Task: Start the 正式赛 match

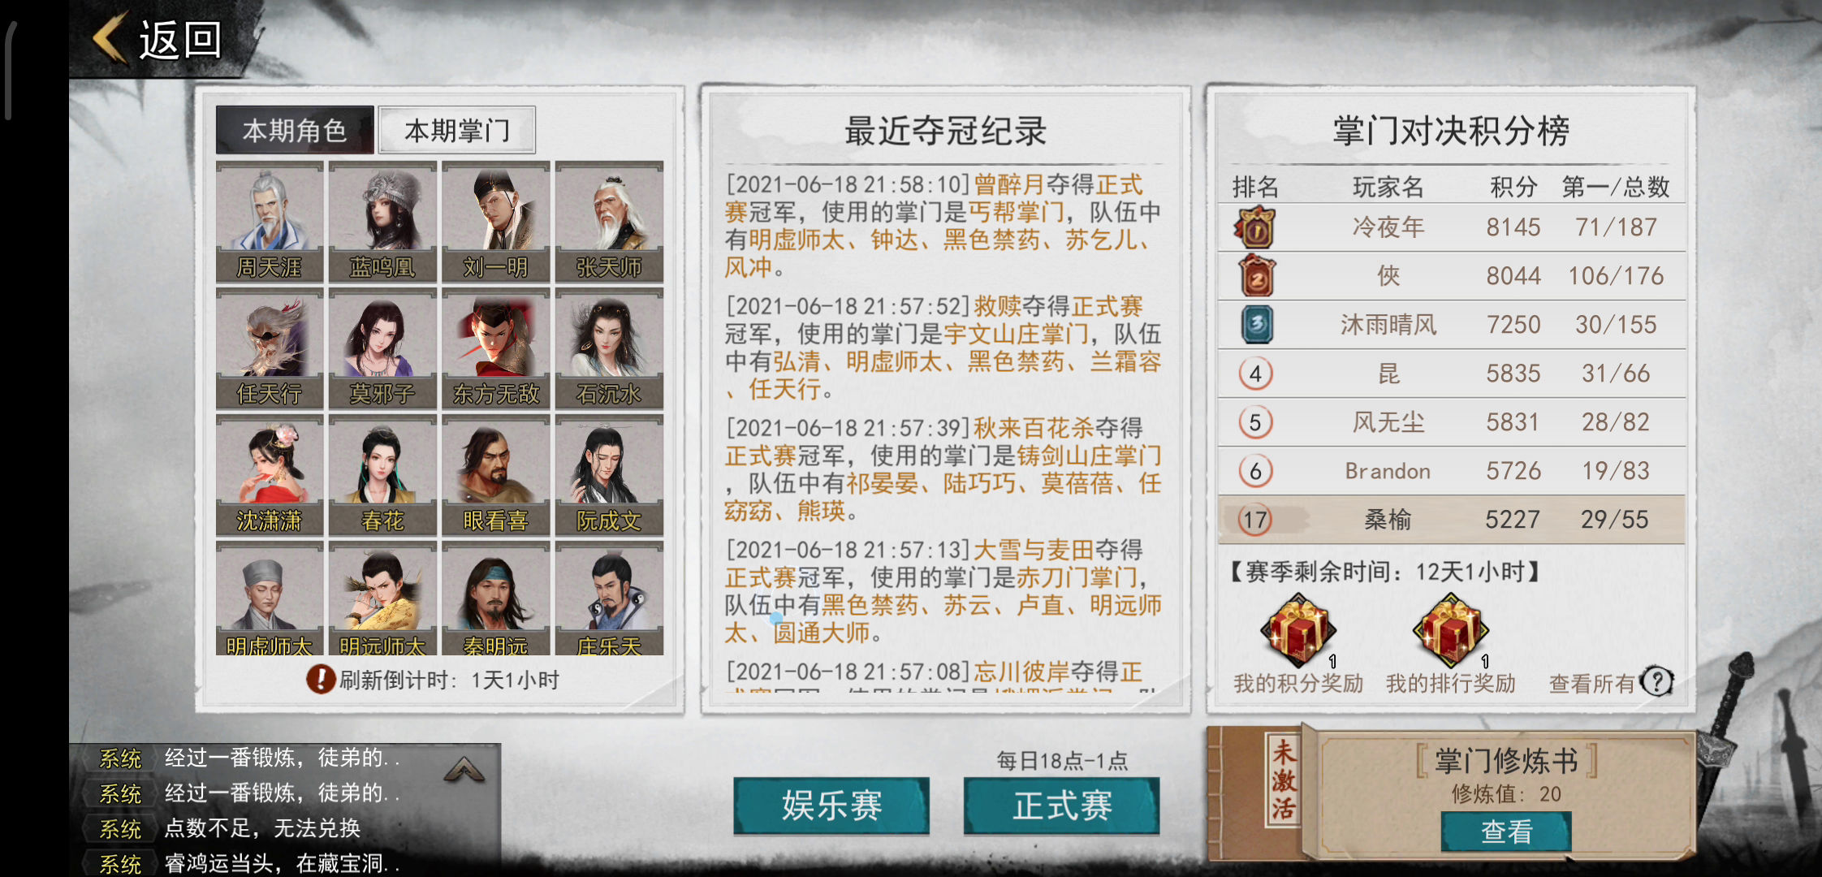Action: (x=1062, y=806)
